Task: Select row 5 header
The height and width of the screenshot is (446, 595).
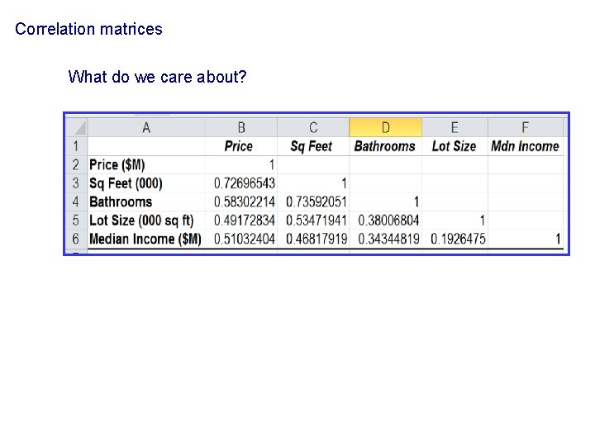Action: pos(76,221)
